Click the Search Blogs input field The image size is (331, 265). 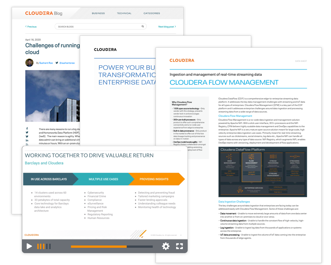point(101,26)
